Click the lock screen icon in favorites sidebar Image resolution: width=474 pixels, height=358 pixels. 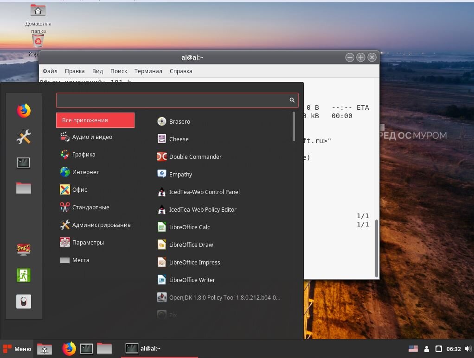point(24,249)
